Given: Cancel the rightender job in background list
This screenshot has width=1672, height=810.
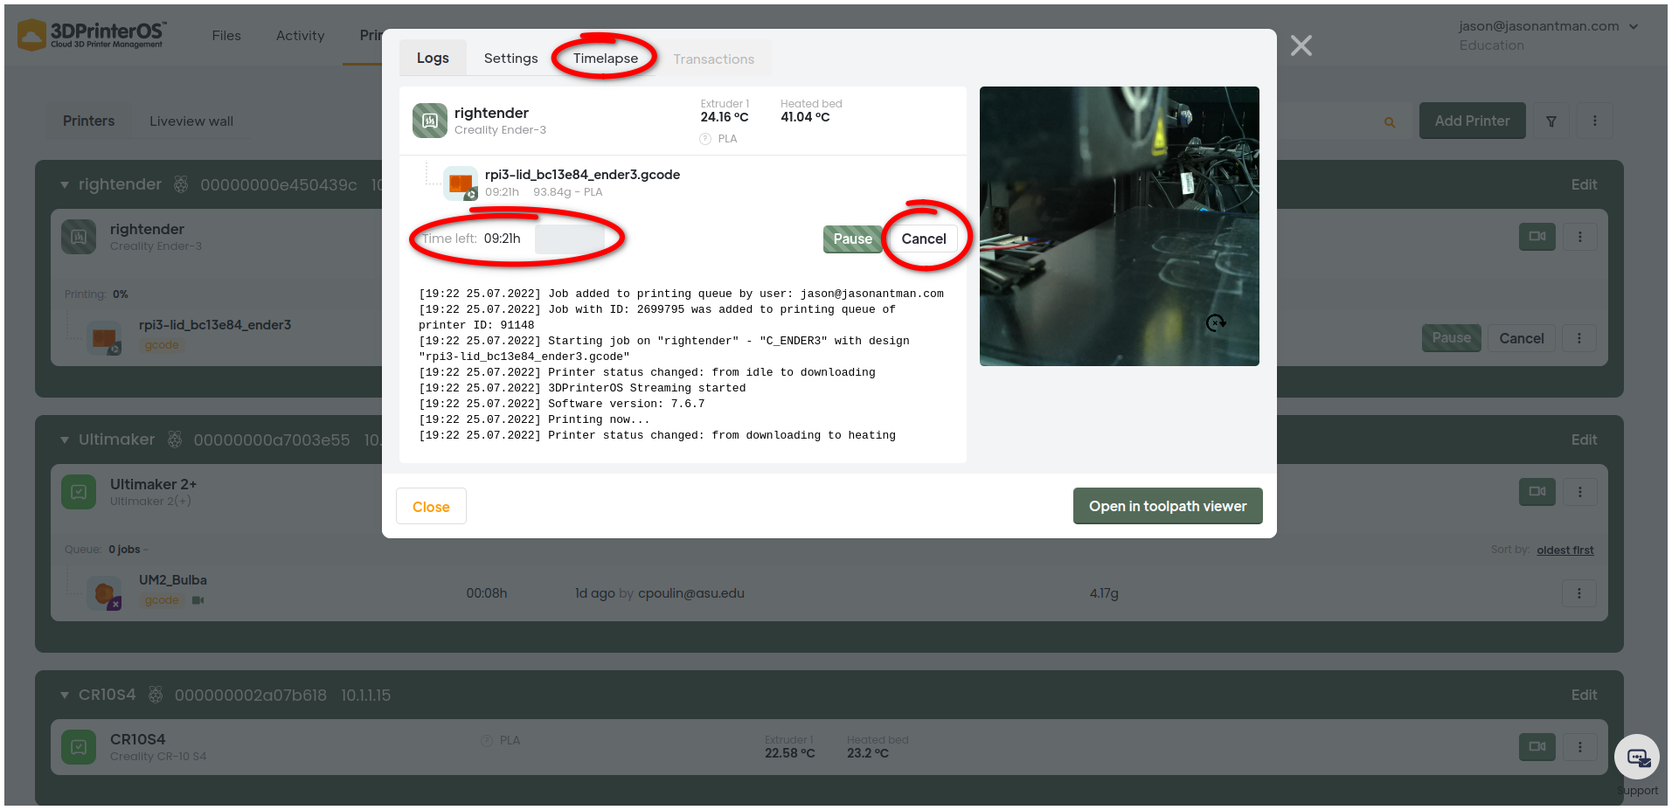Looking at the screenshot, I should click(x=1521, y=338).
